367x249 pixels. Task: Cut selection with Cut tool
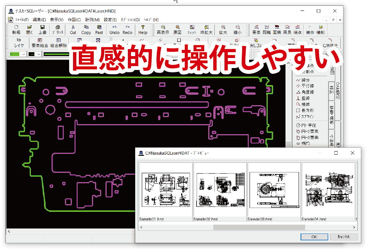(73, 30)
